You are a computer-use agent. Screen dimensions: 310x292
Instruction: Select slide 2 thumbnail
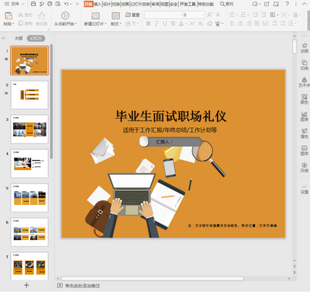coord(29,95)
